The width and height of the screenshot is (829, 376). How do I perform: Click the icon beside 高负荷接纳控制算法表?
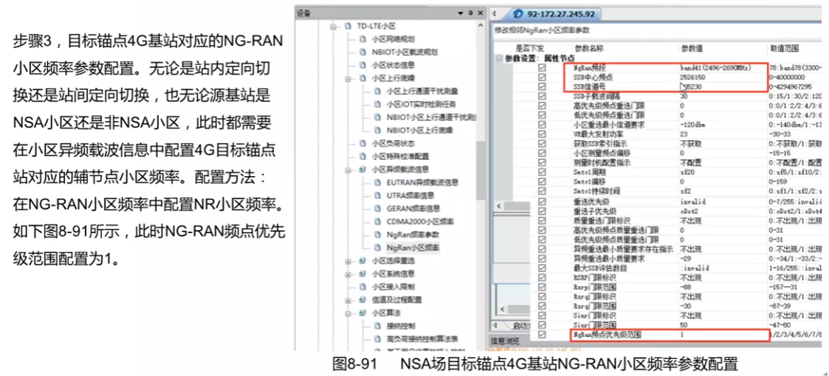click(x=377, y=338)
